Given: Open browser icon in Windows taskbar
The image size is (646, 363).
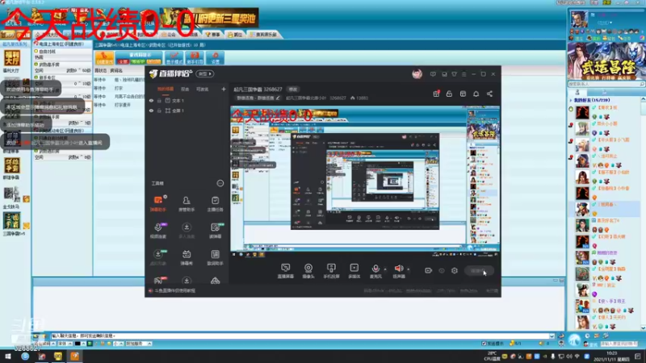Looking at the screenshot, I should (25, 356).
